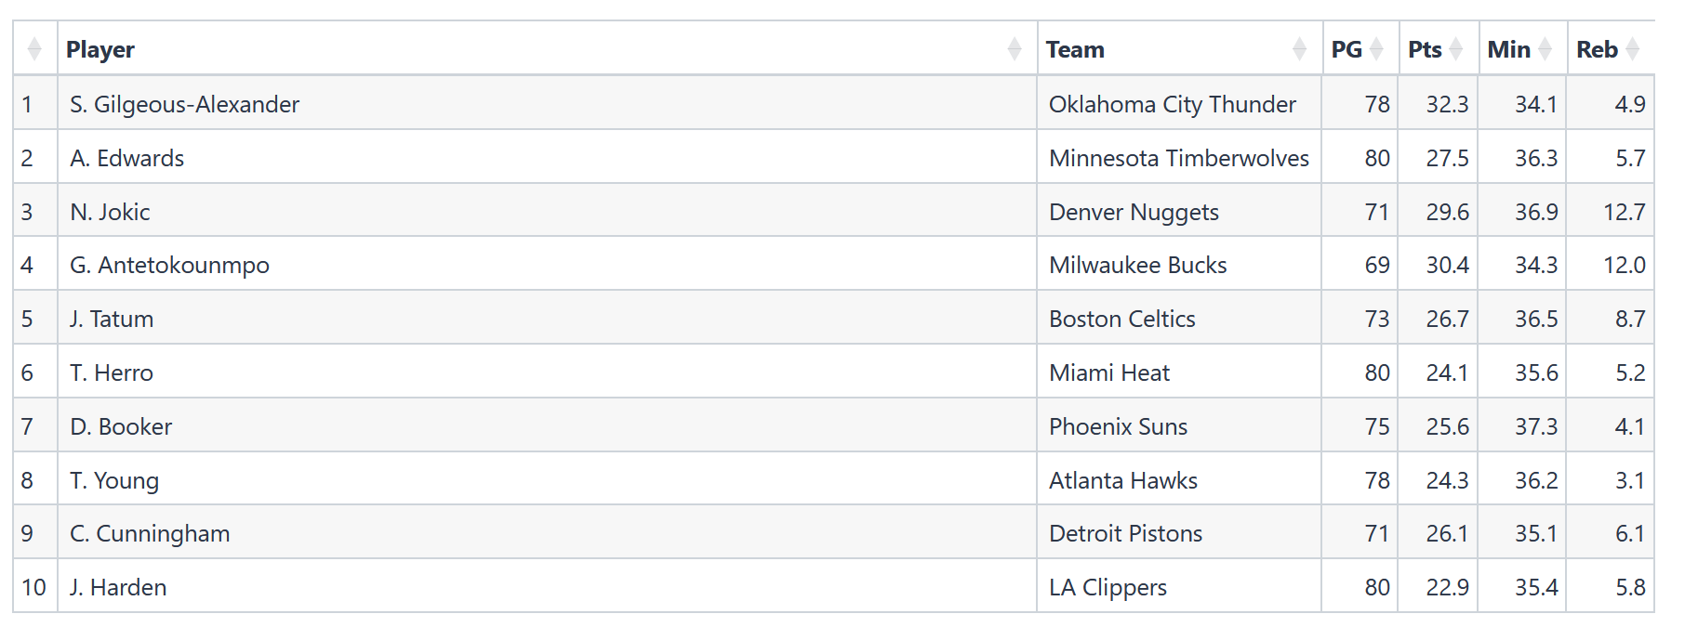Image resolution: width=1698 pixels, height=627 pixels.
Task: Click the Team column header label
Action: coord(1075,50)
